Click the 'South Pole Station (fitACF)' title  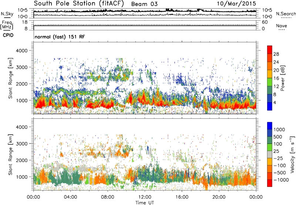tap(79, 4)
